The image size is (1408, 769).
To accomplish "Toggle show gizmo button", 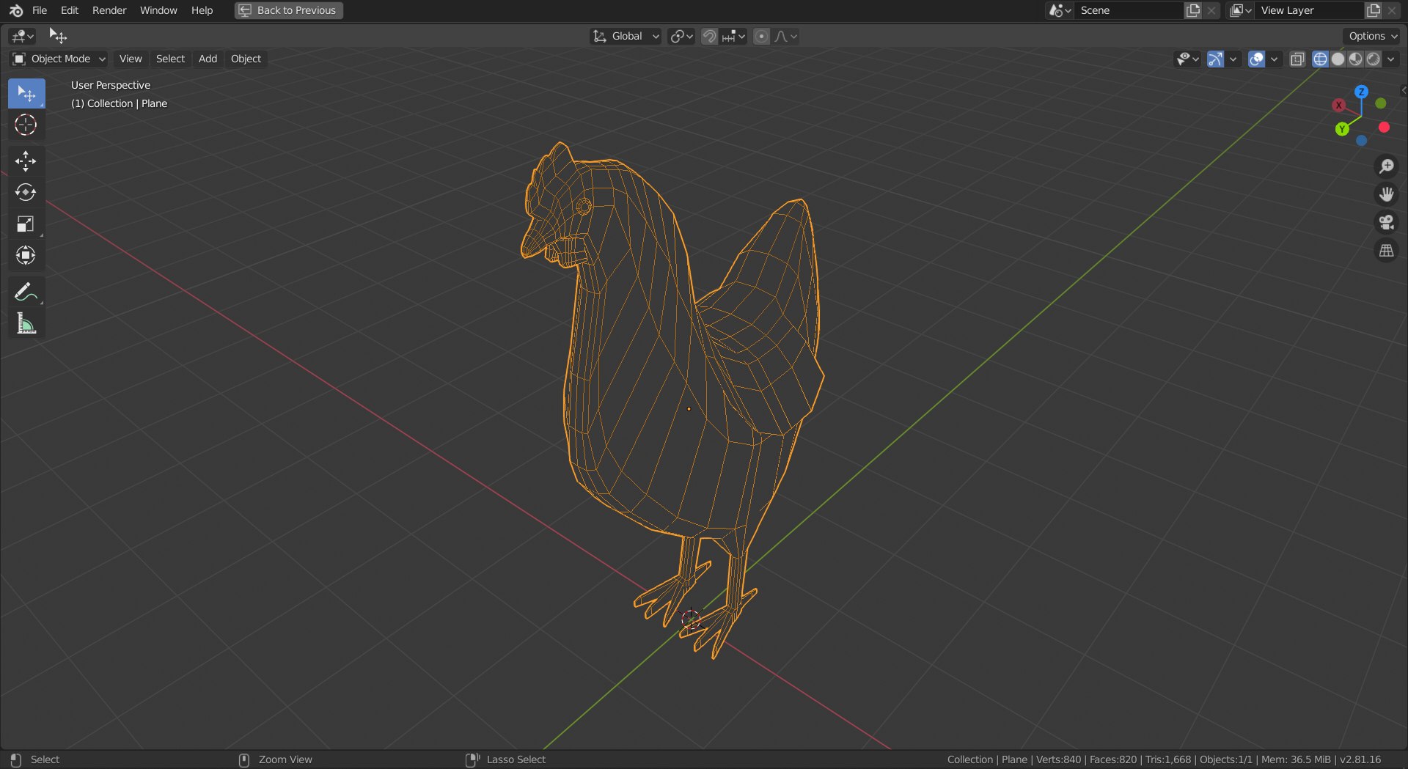I will coord(1216,59).
